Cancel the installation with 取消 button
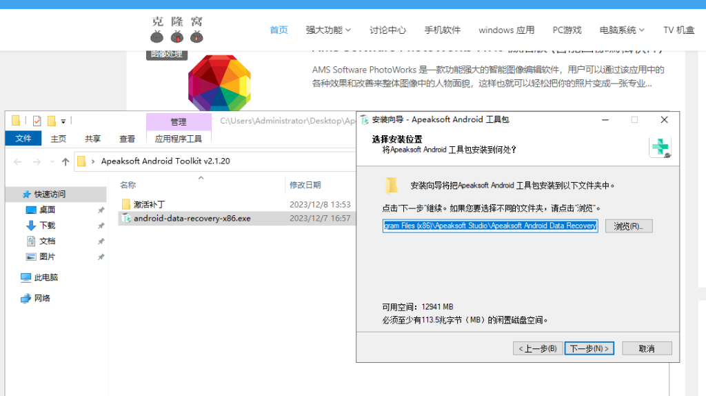Viewport: 706px width, 396px height. pos(647,348)
